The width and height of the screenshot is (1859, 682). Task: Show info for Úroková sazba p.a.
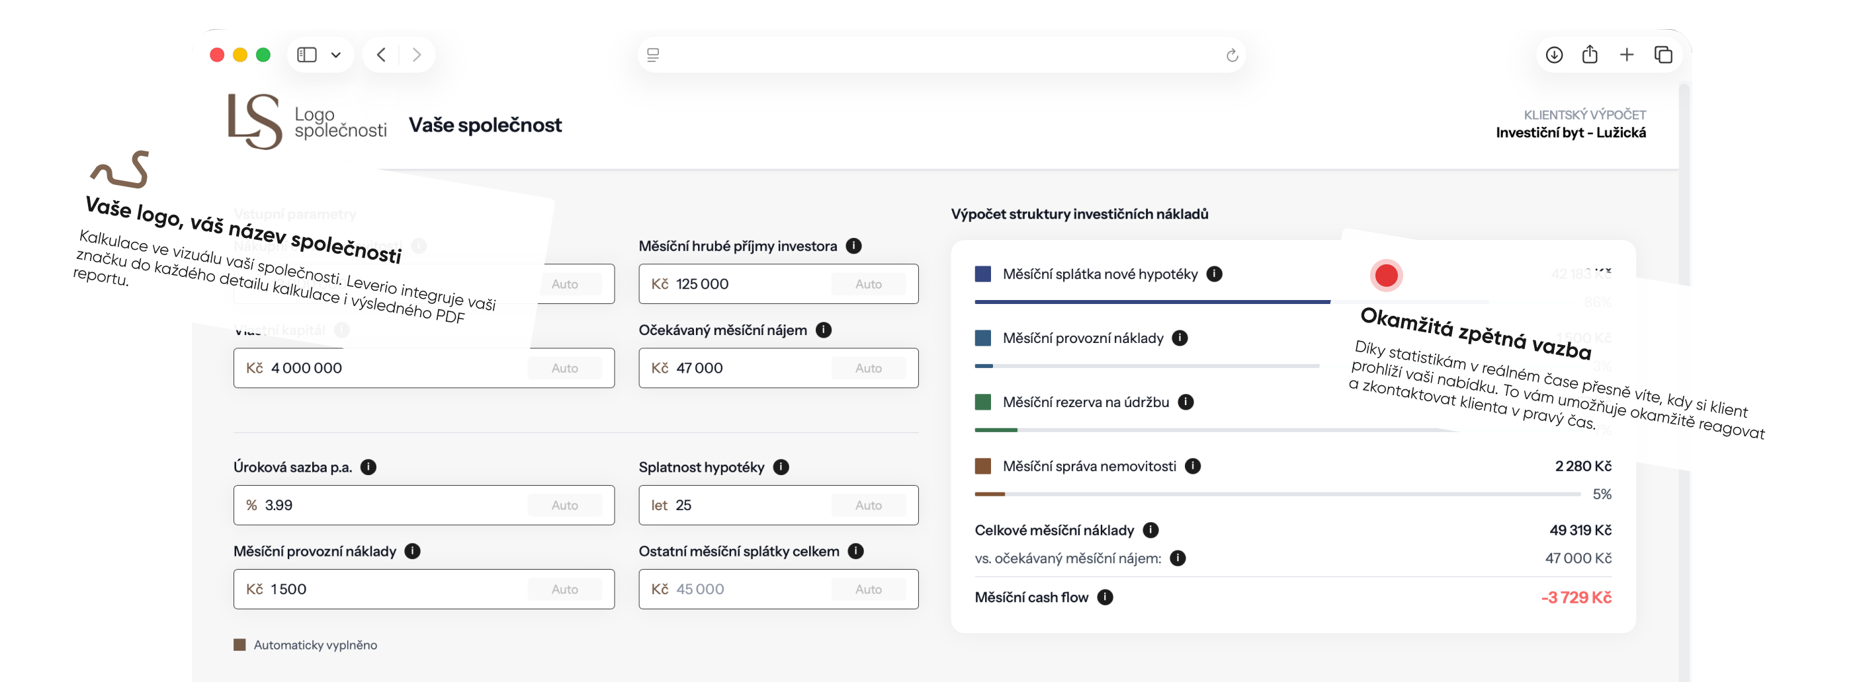368,467
